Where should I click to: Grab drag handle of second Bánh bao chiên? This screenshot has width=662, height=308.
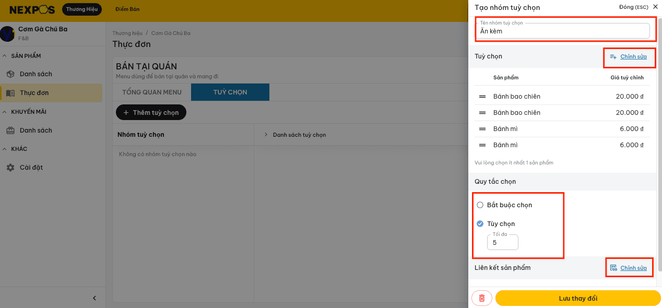pos(482,113)
